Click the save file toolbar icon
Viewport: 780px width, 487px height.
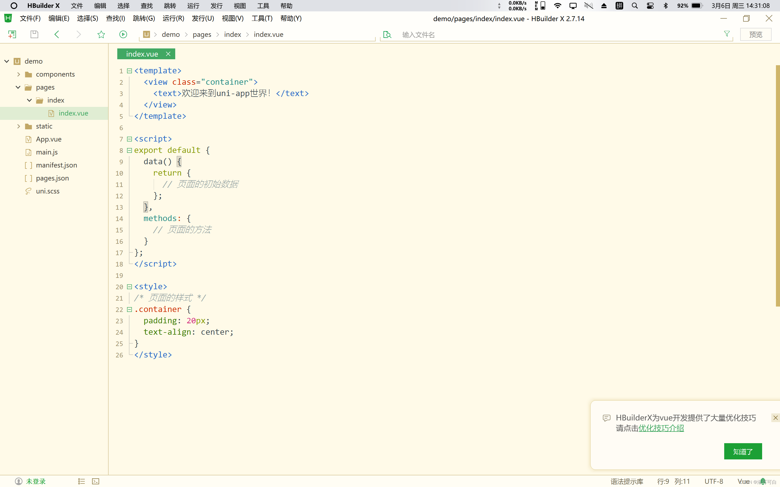(34, 34)
